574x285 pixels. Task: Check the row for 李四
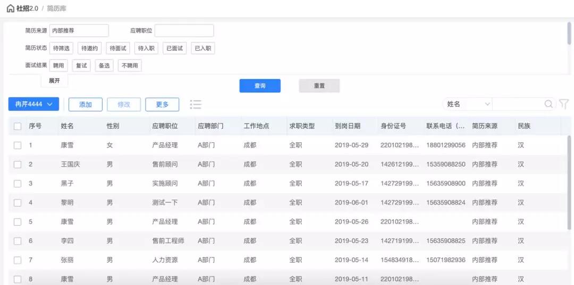coord(18,241)
